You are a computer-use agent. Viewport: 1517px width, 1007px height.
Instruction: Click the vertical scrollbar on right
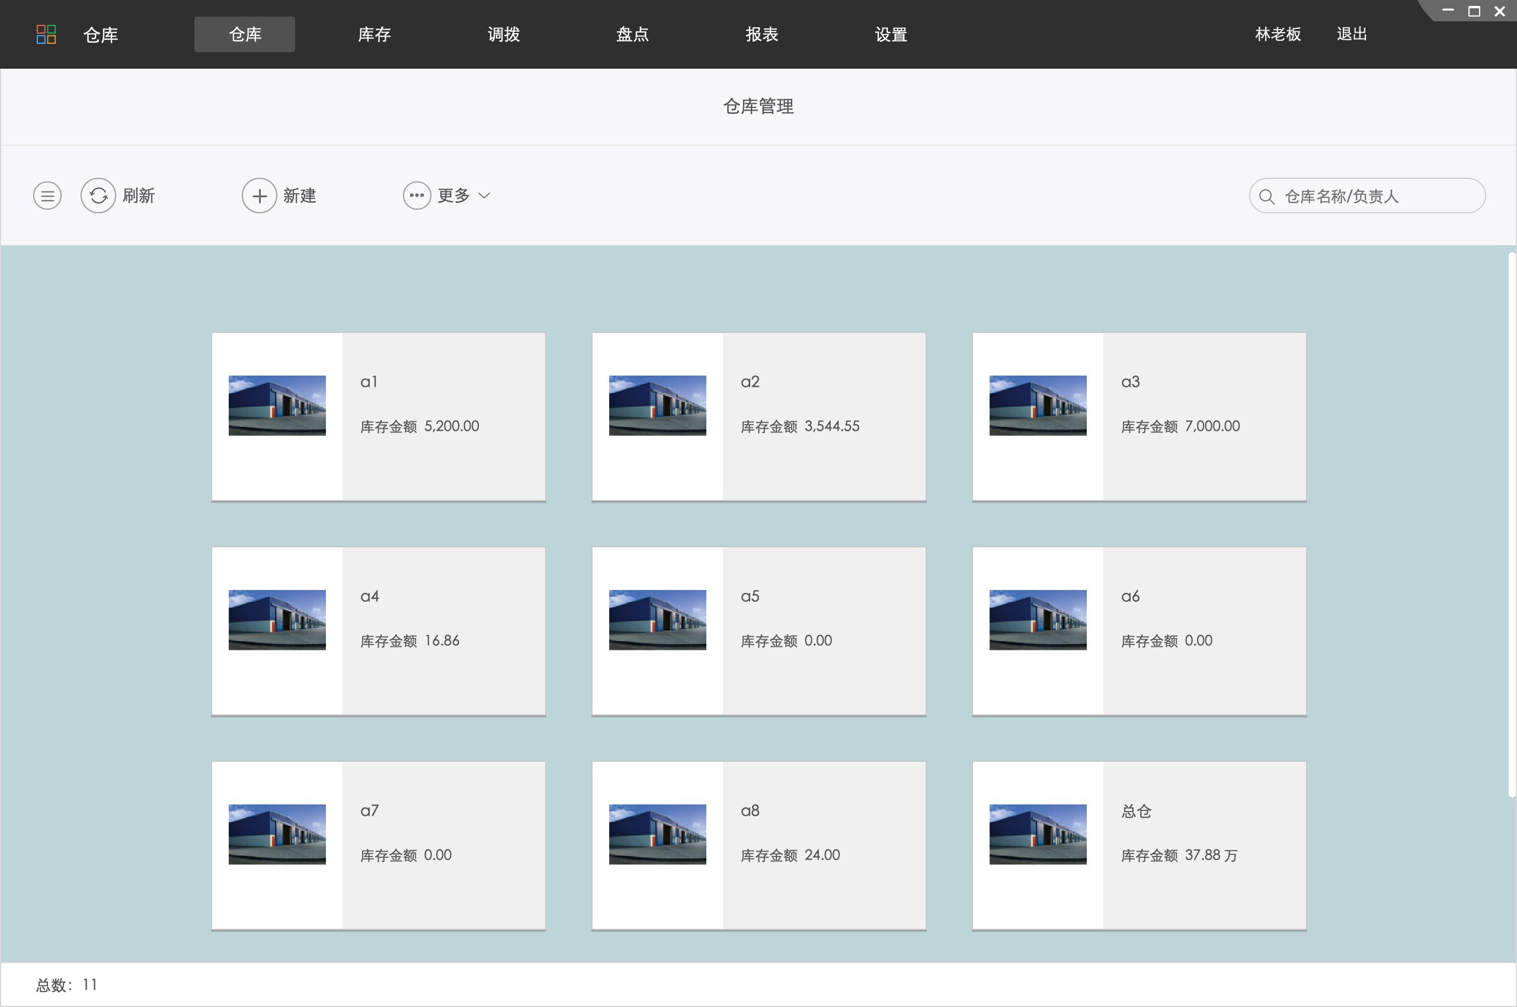pos(1511,524)
